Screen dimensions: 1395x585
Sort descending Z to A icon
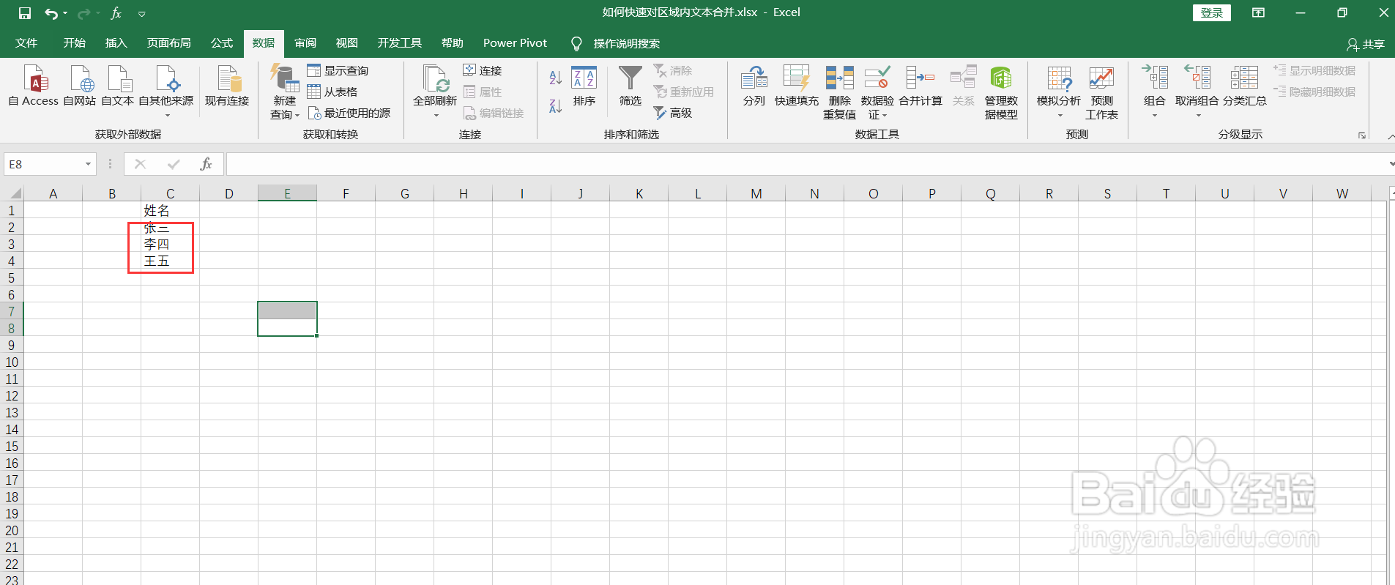556,105
